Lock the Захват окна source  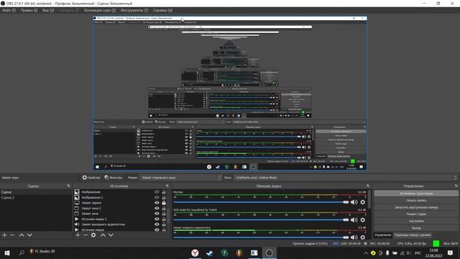coord(164,214)
